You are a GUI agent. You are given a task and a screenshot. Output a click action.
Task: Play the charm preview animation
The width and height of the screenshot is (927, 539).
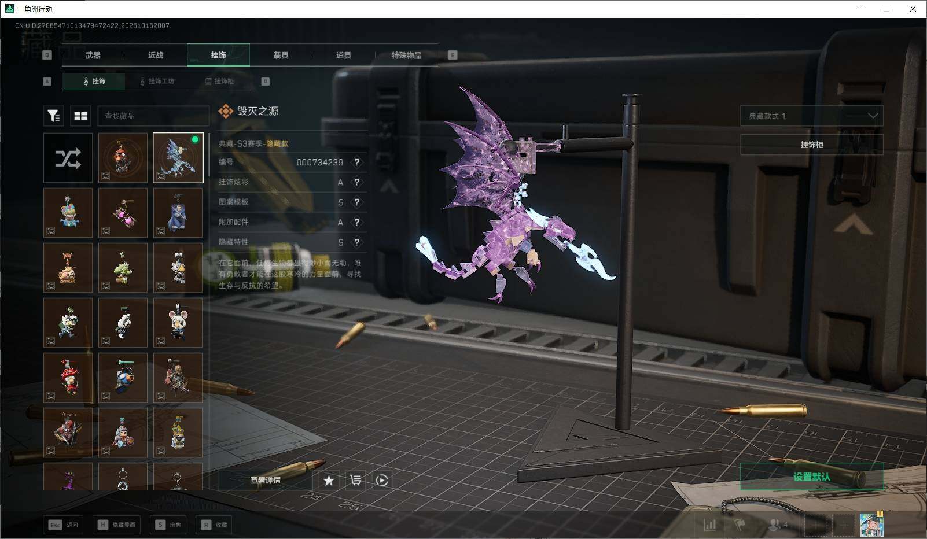pos(382,480)
